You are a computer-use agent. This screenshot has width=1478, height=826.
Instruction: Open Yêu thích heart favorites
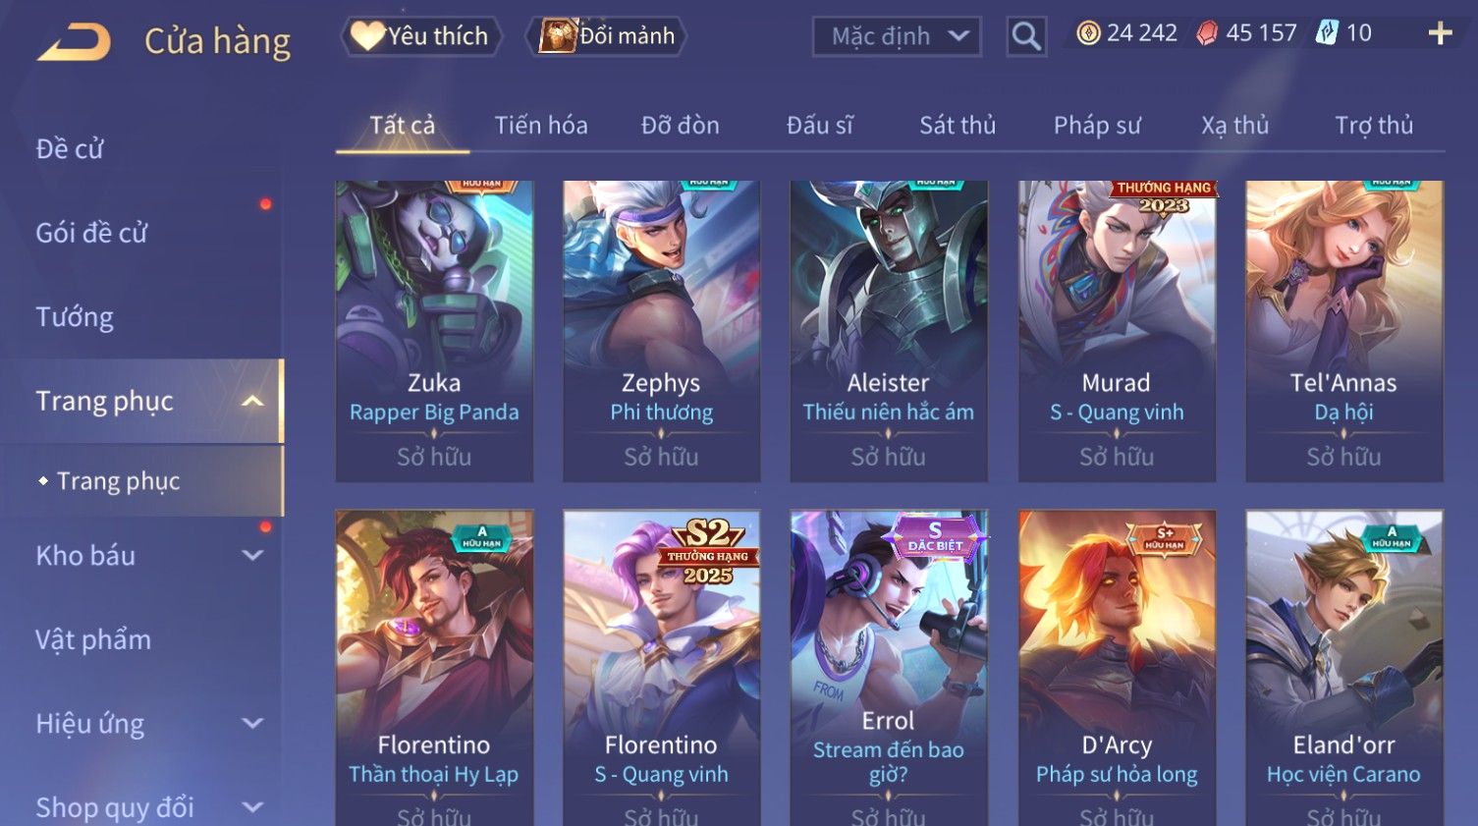coord(421,36)
